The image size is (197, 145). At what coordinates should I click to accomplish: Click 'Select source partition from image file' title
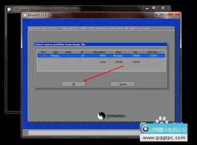(60, 44)
